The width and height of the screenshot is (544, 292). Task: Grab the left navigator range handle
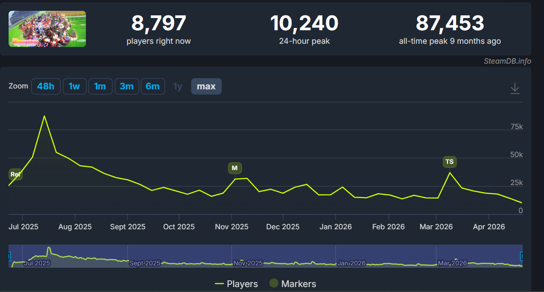coord(9,256)
